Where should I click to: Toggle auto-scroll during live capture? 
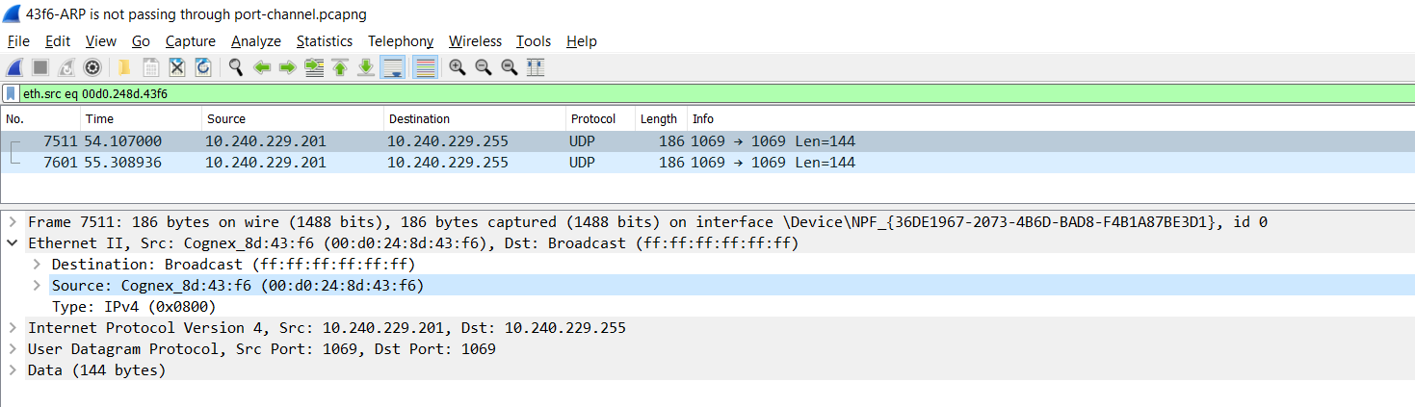(x=392, y=67)
